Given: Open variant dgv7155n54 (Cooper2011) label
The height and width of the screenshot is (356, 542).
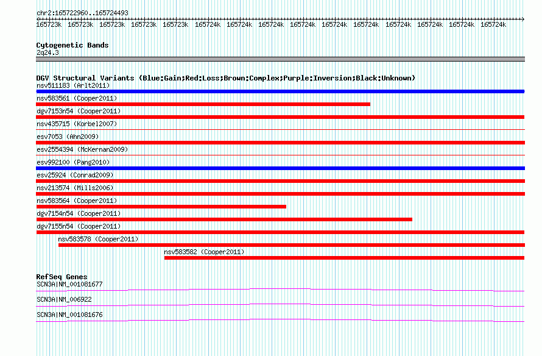Looking at the screenshot, I should tap(79, 226).
